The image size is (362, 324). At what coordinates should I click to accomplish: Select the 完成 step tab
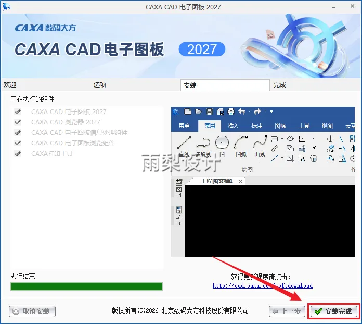(x=280, y=85)
